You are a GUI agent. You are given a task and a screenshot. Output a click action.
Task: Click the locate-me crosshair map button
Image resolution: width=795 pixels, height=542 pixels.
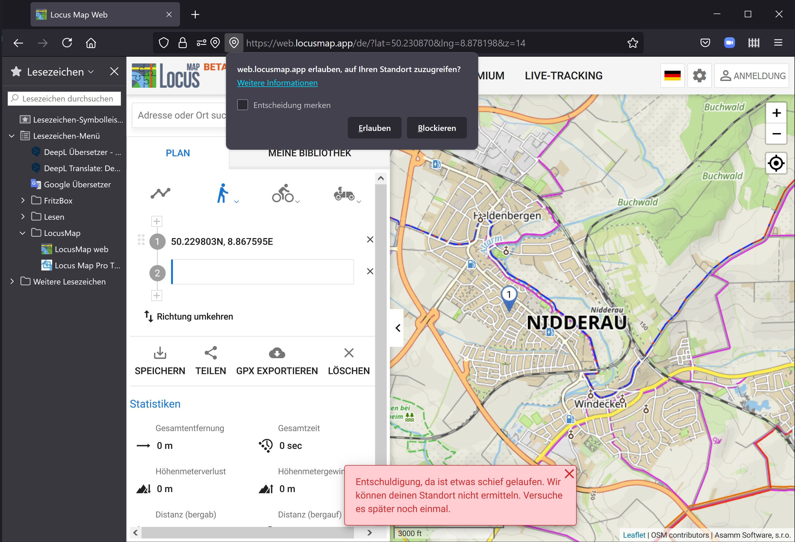pyautogui.click(x=776, y=163)
